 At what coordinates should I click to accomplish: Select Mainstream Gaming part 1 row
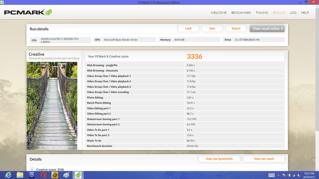click(185, 119)
